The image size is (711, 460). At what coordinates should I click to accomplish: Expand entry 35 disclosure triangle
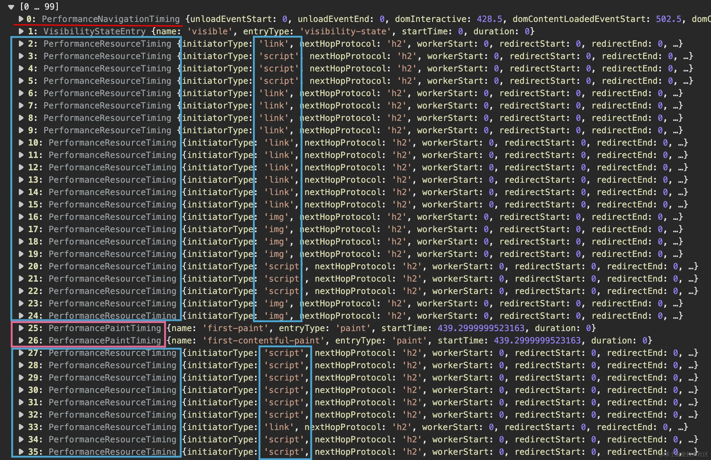pyautogui.click(x=21, y=452)
